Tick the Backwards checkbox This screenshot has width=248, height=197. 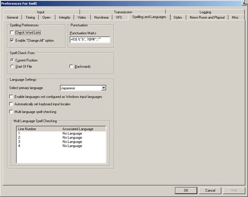[72, 66]
